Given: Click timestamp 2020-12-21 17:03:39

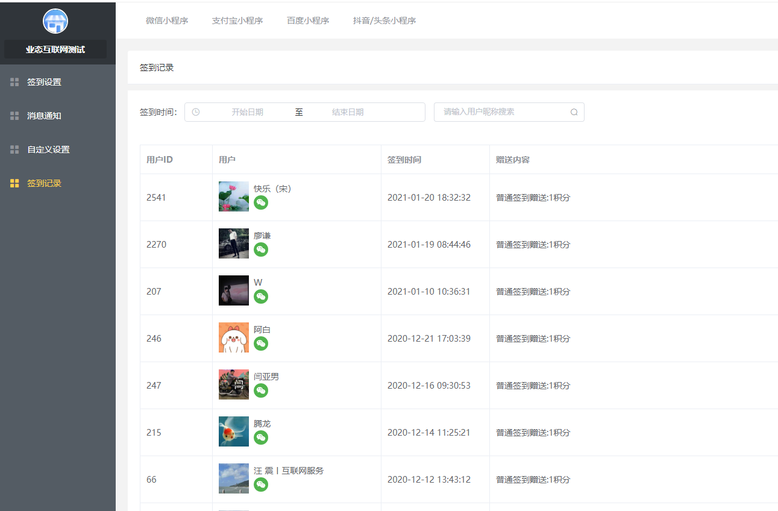Looking at the screenshot, I should coord(429,338).
